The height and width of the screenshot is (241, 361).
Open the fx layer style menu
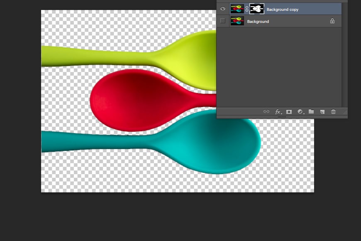(278, 112)
